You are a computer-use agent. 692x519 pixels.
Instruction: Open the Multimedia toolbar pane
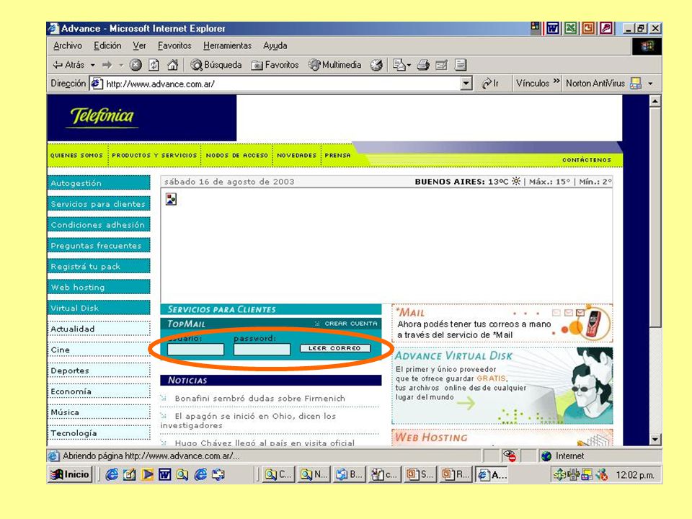[x=335, y=65]
